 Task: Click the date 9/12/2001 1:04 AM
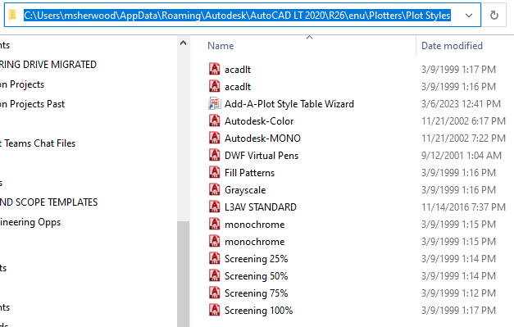[462, 156]
